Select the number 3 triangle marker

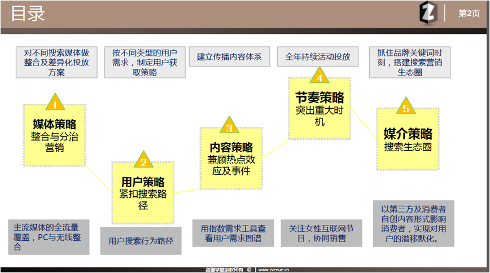click(229, 127)
